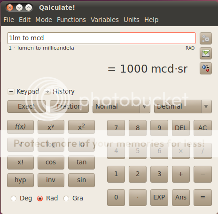
Task: Open the Edit menu
Action: click(x=25, y=20)
